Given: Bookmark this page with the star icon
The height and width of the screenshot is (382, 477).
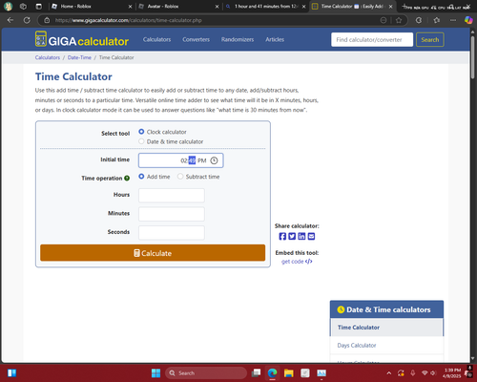Looking at the screenshot, I should pos(399,20).
